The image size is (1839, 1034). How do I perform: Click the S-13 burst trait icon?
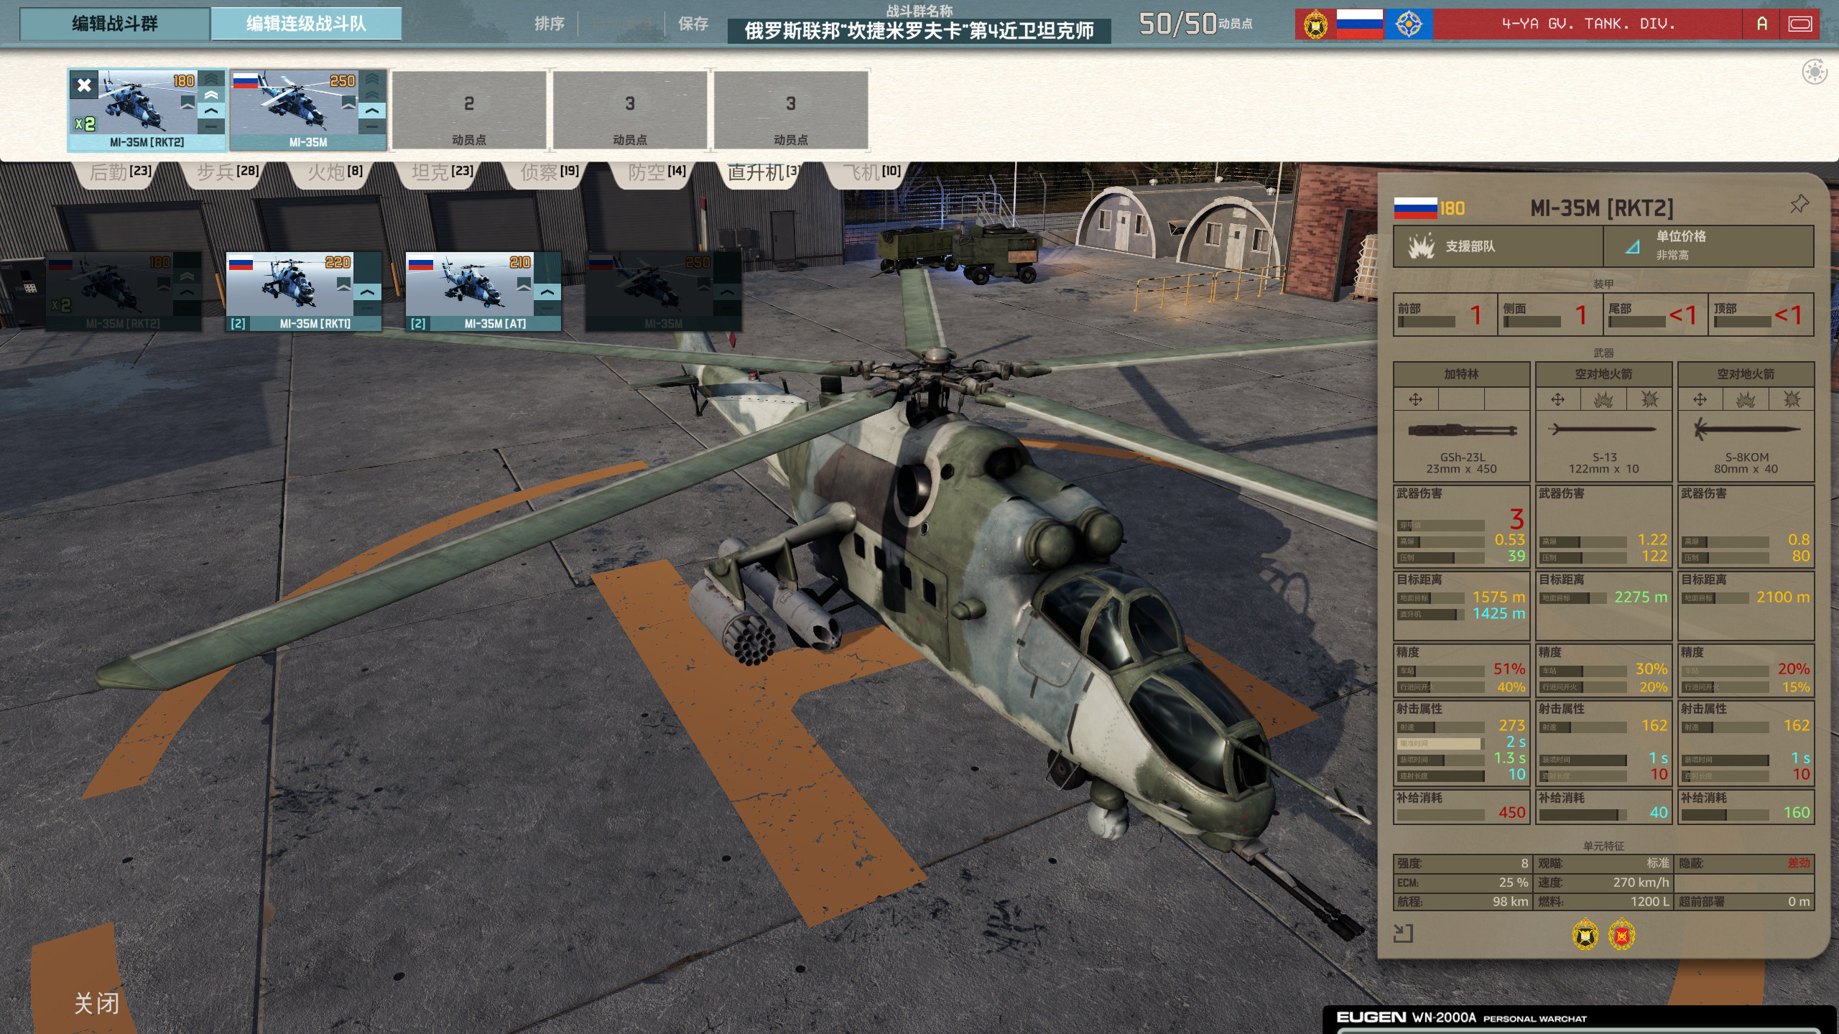[1649, 400]
